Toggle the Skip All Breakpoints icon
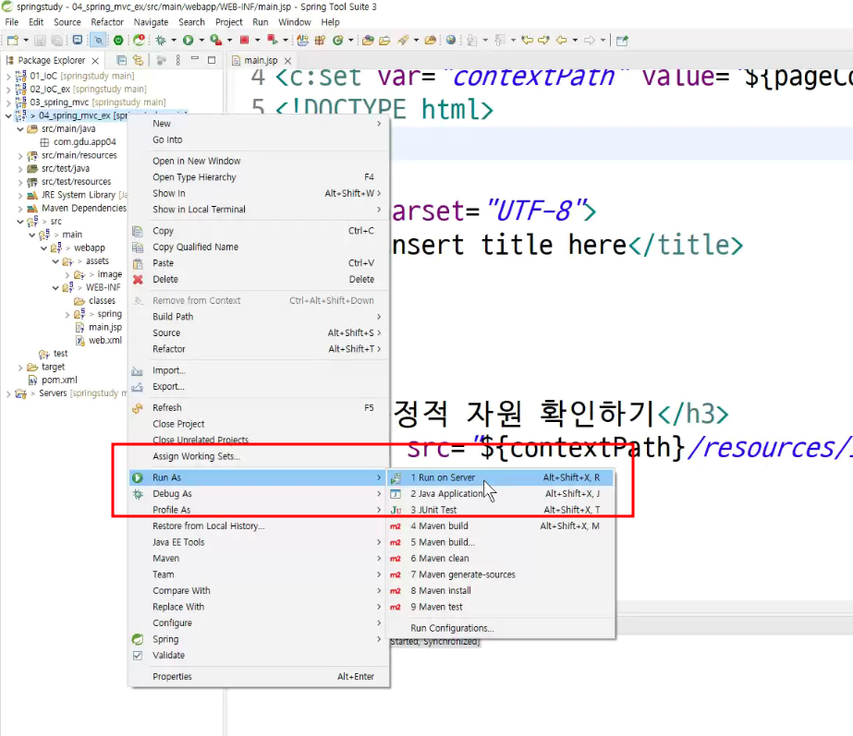 point(99,41)
